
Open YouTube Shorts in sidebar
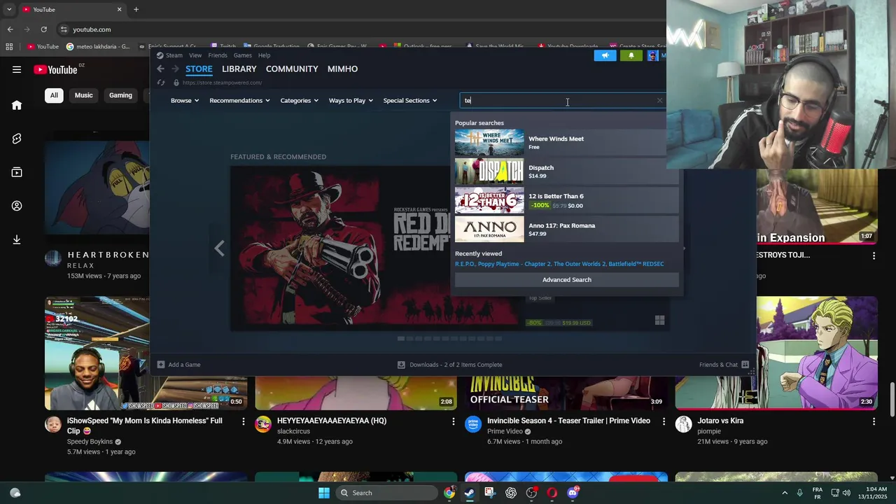pyautogui.click(x=17, y=139)
